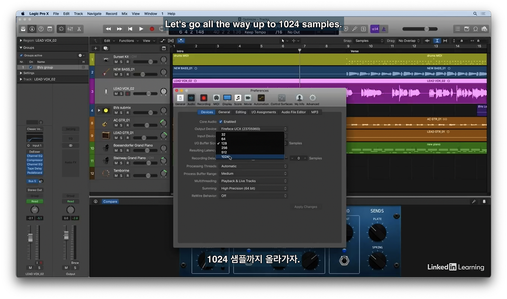The image size is (507, 299).
Task: Open the ReWire Behavior dropdown
Action: (x=253, y=196)
